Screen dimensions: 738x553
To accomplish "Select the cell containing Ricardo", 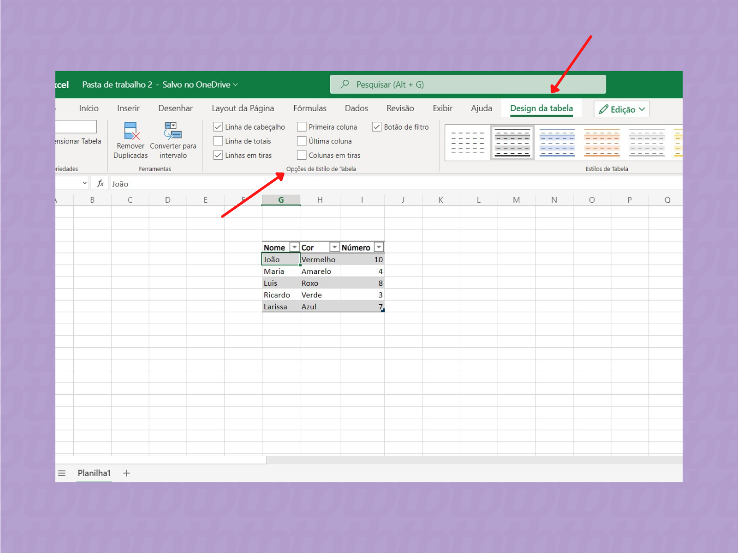I will (x=281, y=295).
